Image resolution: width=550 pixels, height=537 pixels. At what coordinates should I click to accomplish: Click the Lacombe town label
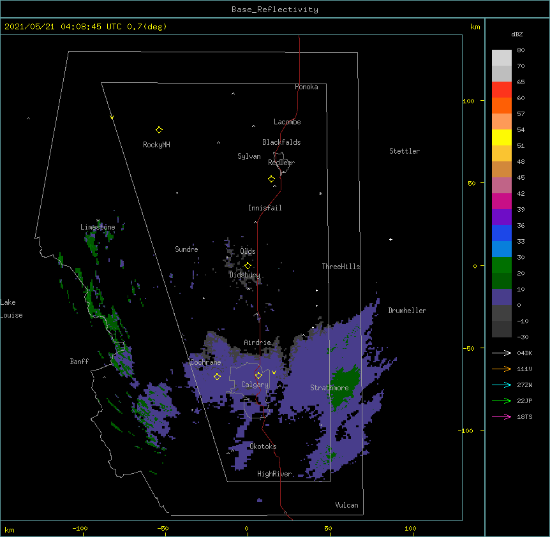287,122
